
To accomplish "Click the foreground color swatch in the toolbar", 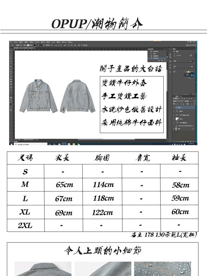I will [x=11, y=104].
